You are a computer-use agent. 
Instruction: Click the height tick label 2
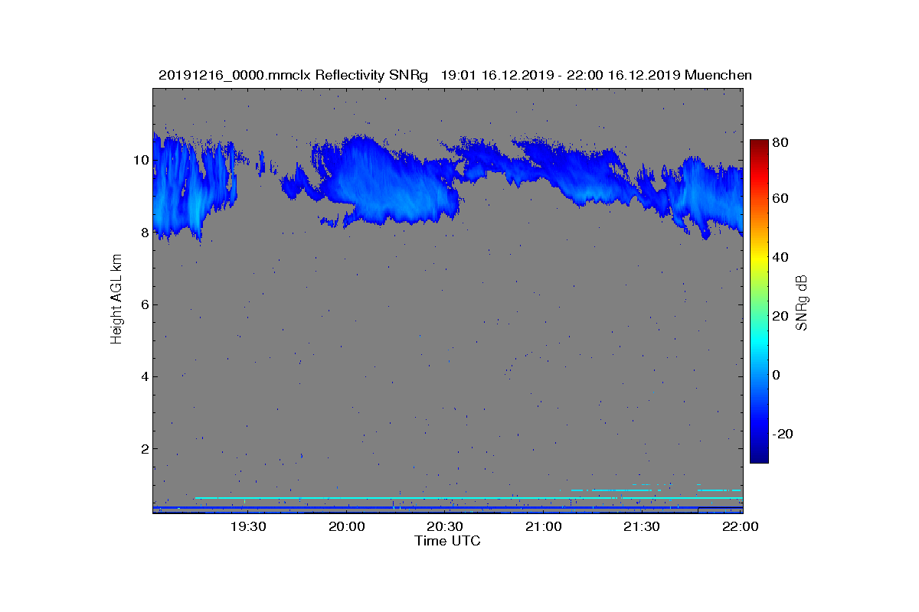pos(144,448)
